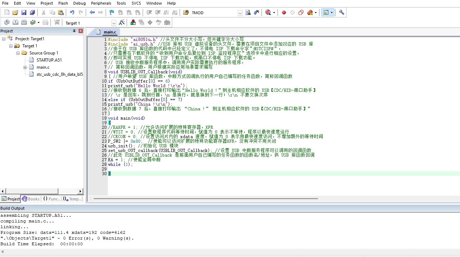Click the Redo arrow icon

[81, 12]
